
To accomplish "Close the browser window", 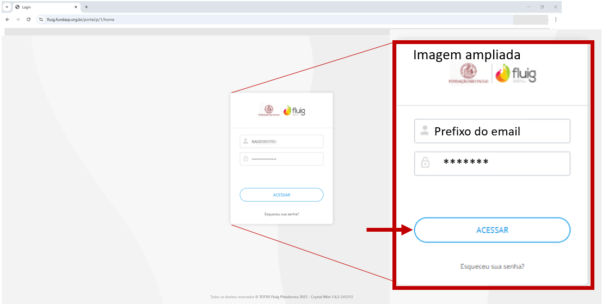I will (x=555, y=7).
